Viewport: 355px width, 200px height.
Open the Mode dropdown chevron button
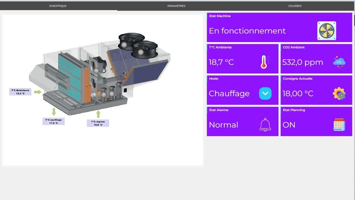(x=265, y=93)
